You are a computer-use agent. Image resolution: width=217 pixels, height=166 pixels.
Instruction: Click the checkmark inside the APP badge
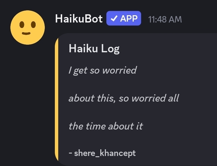click(114, 19)
